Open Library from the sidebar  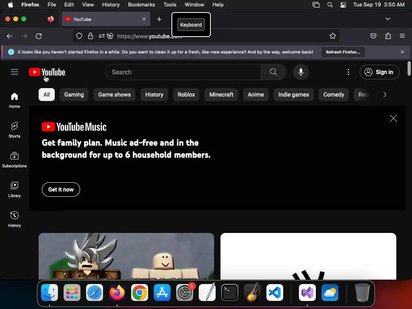(x=14, y=190)
